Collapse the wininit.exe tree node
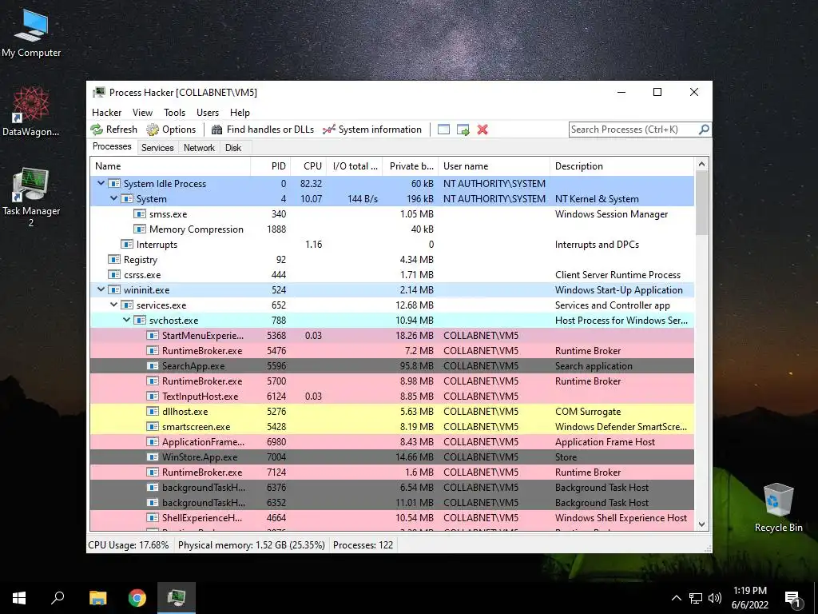818x614 pixels. 101,289
